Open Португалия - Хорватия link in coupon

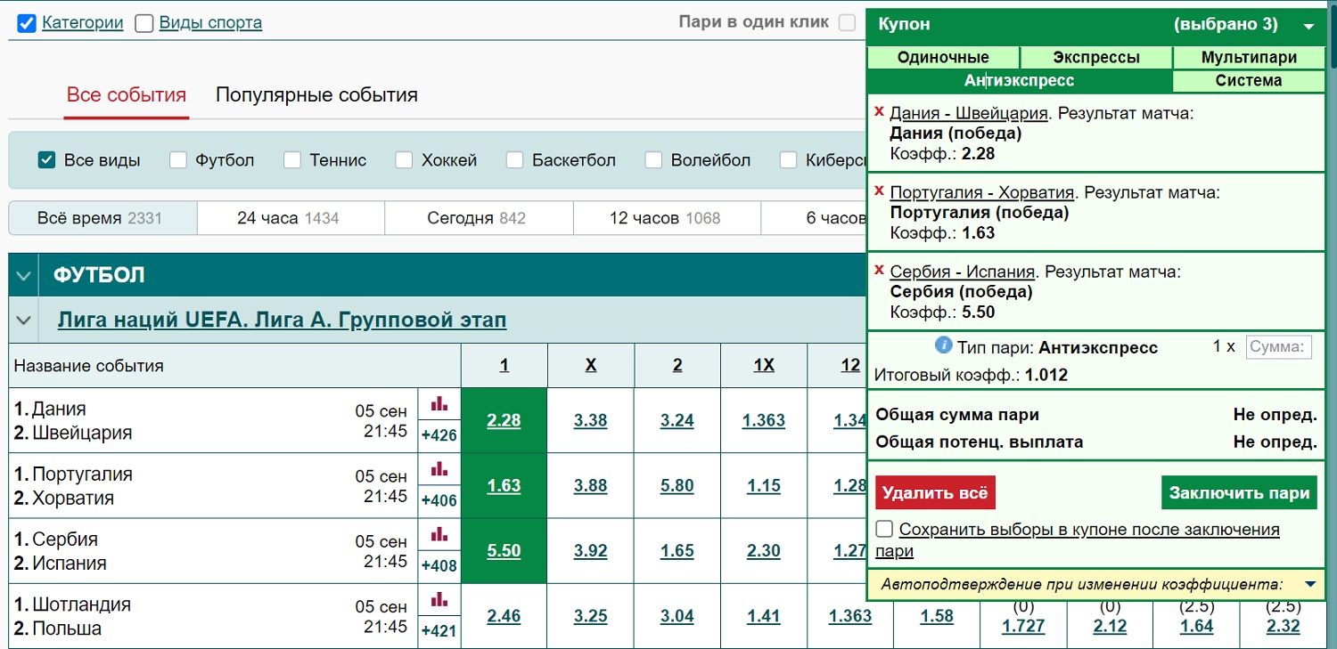(x=982, y=192)
